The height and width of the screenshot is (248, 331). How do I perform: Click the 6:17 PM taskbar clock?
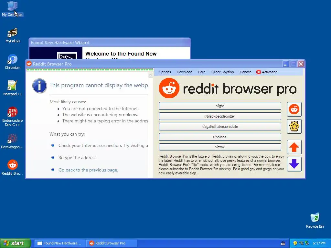(319, 243)
